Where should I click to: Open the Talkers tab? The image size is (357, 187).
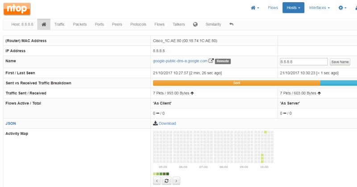(x=179, y=24)
